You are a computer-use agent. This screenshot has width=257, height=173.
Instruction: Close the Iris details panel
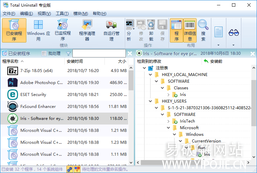coord(253,53)
